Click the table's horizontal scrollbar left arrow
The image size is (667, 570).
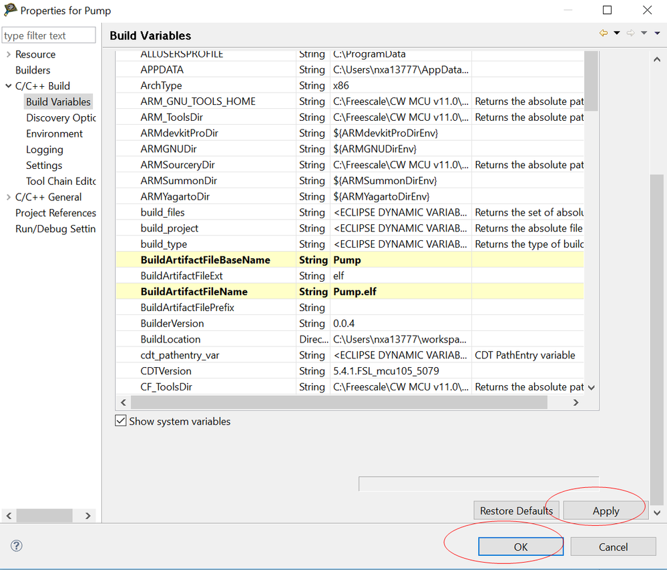click(x=124, y=402)
